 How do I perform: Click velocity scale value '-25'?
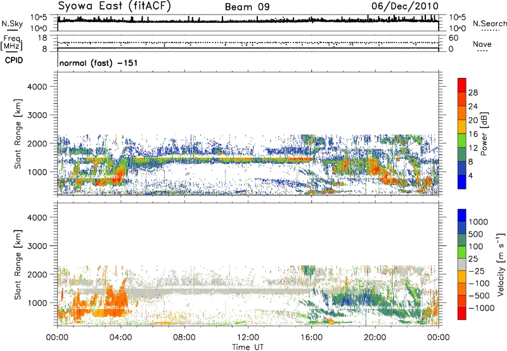click(476, 271)
